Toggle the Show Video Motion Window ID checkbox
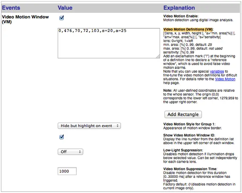 [x=61, y=137]
